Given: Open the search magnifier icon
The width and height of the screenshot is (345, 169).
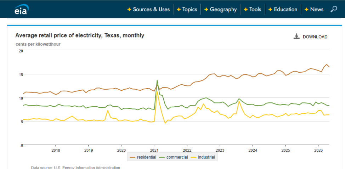Looking at the screenshot, I should [334, 9].
